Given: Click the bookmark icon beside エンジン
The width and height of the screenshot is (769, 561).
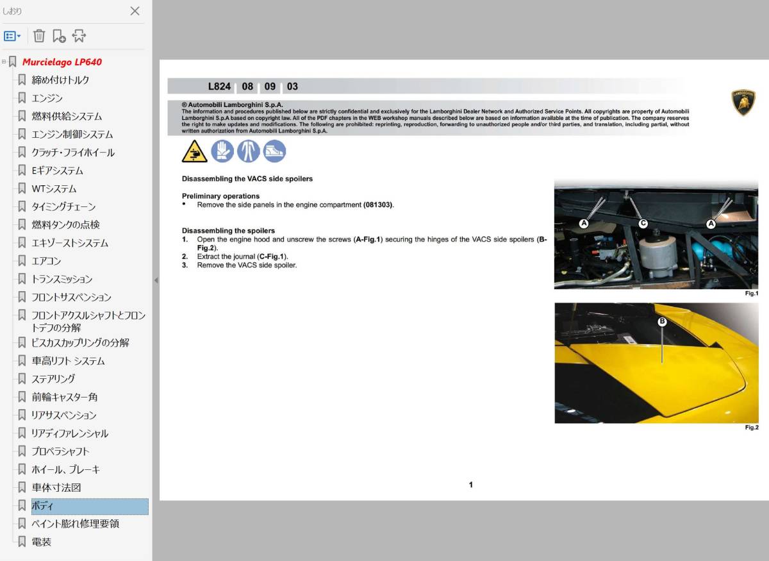Looking at the screenshot, I should click(22, 98).
